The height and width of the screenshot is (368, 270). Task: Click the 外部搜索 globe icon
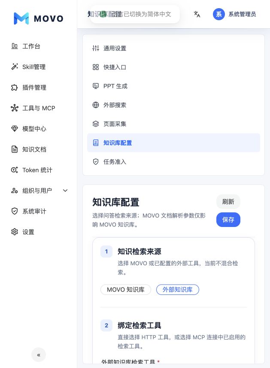coord(96,105)
